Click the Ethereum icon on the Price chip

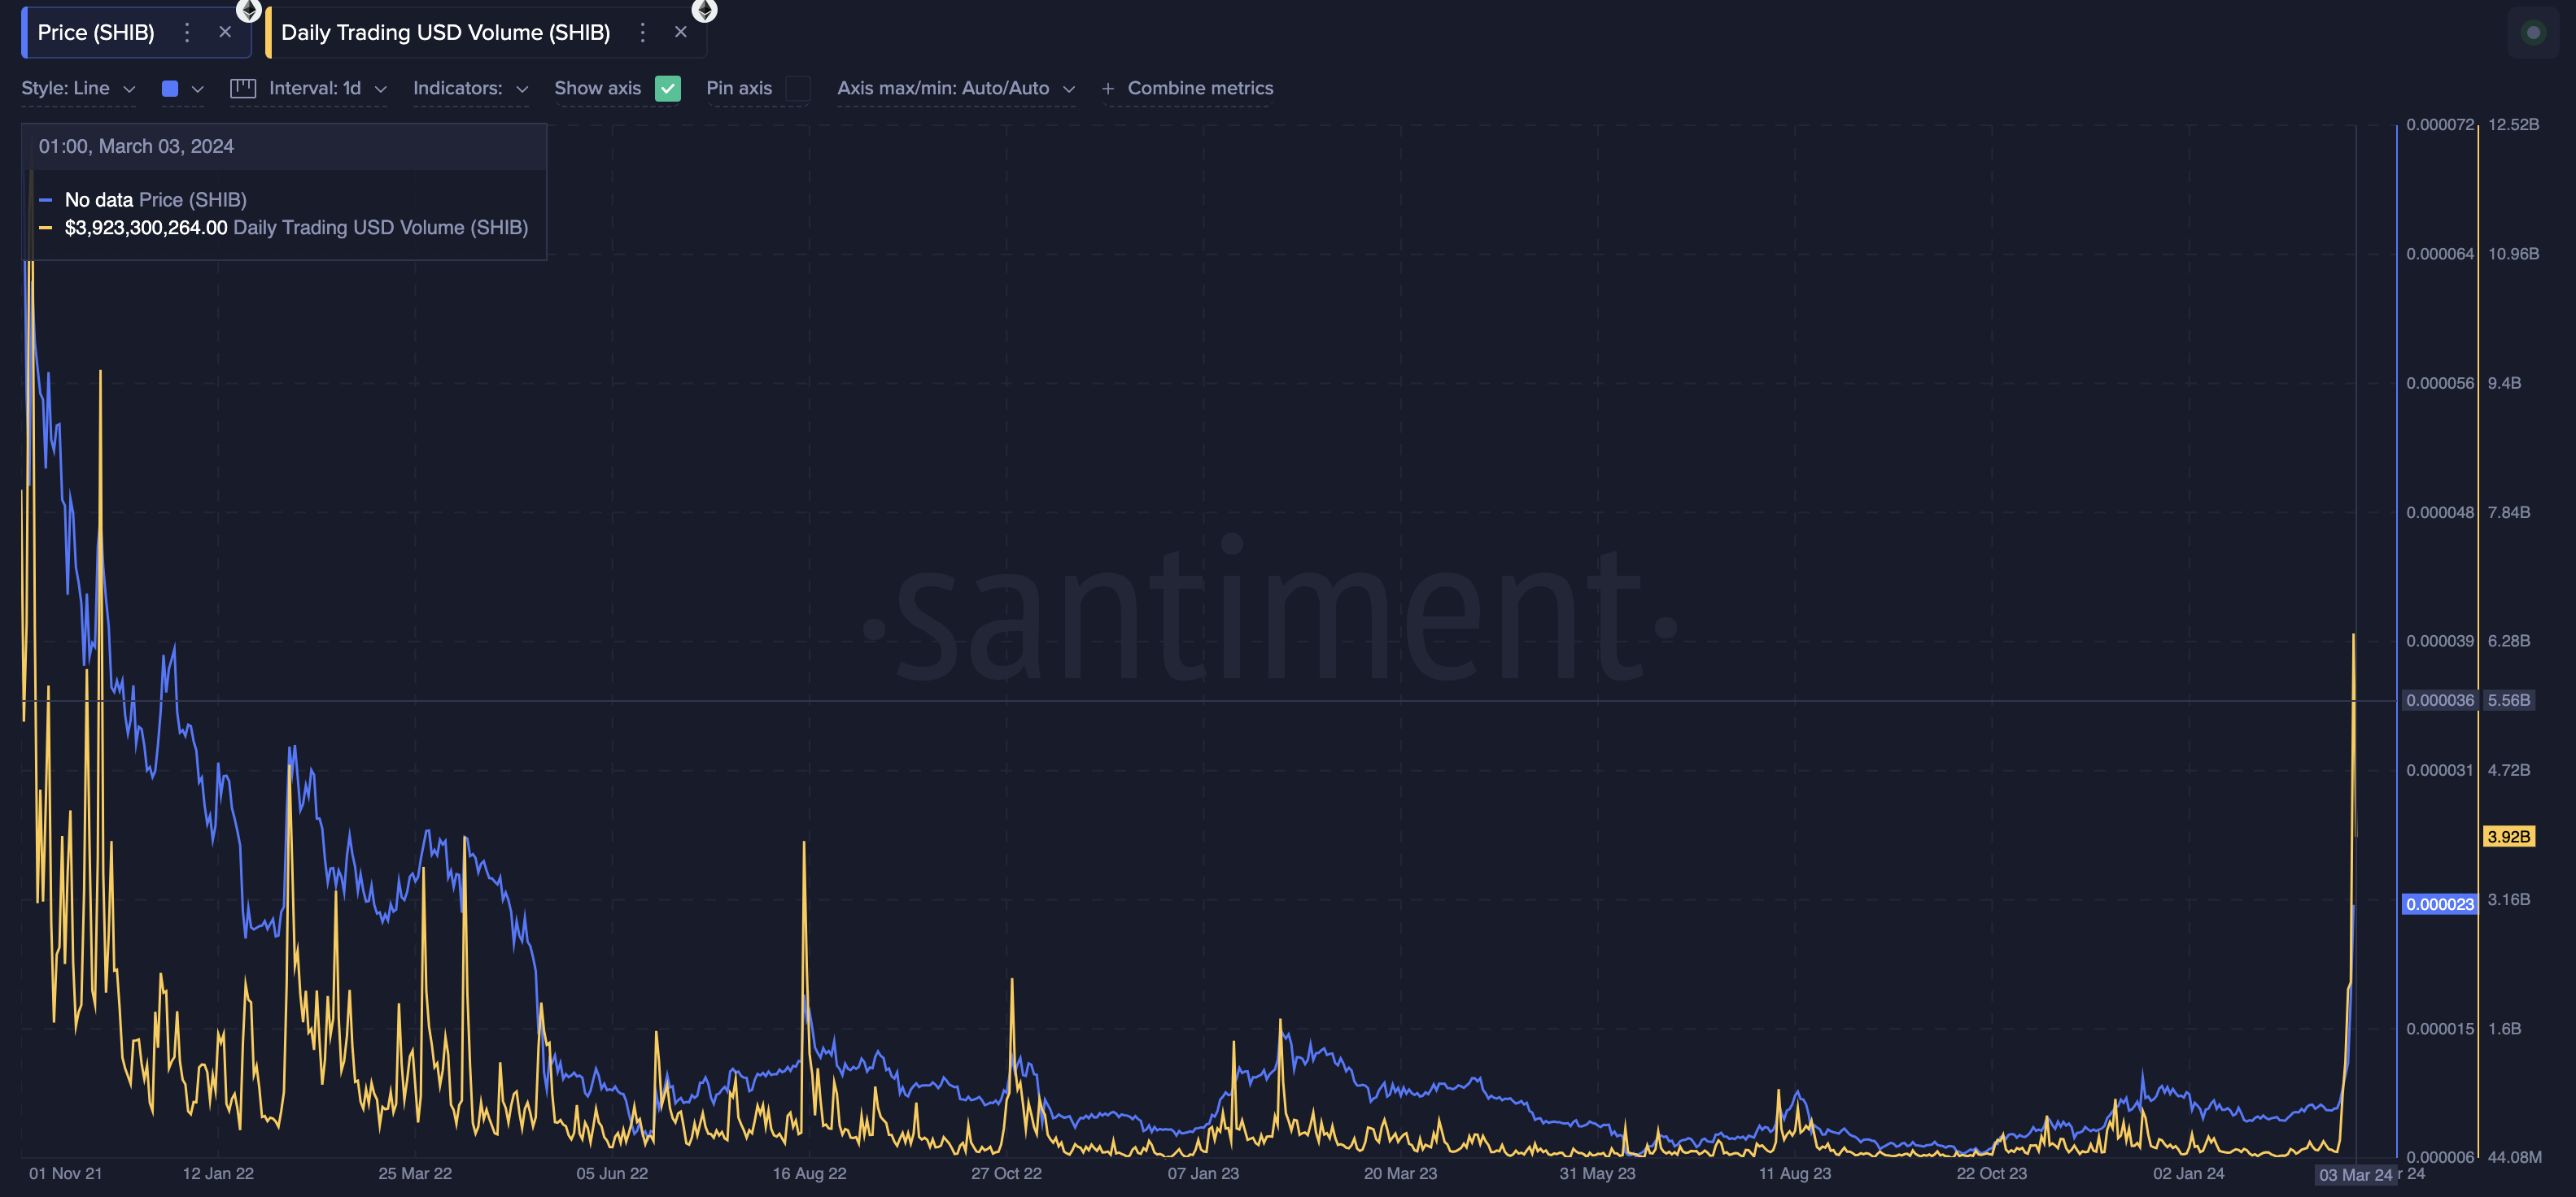click(249, 11)
